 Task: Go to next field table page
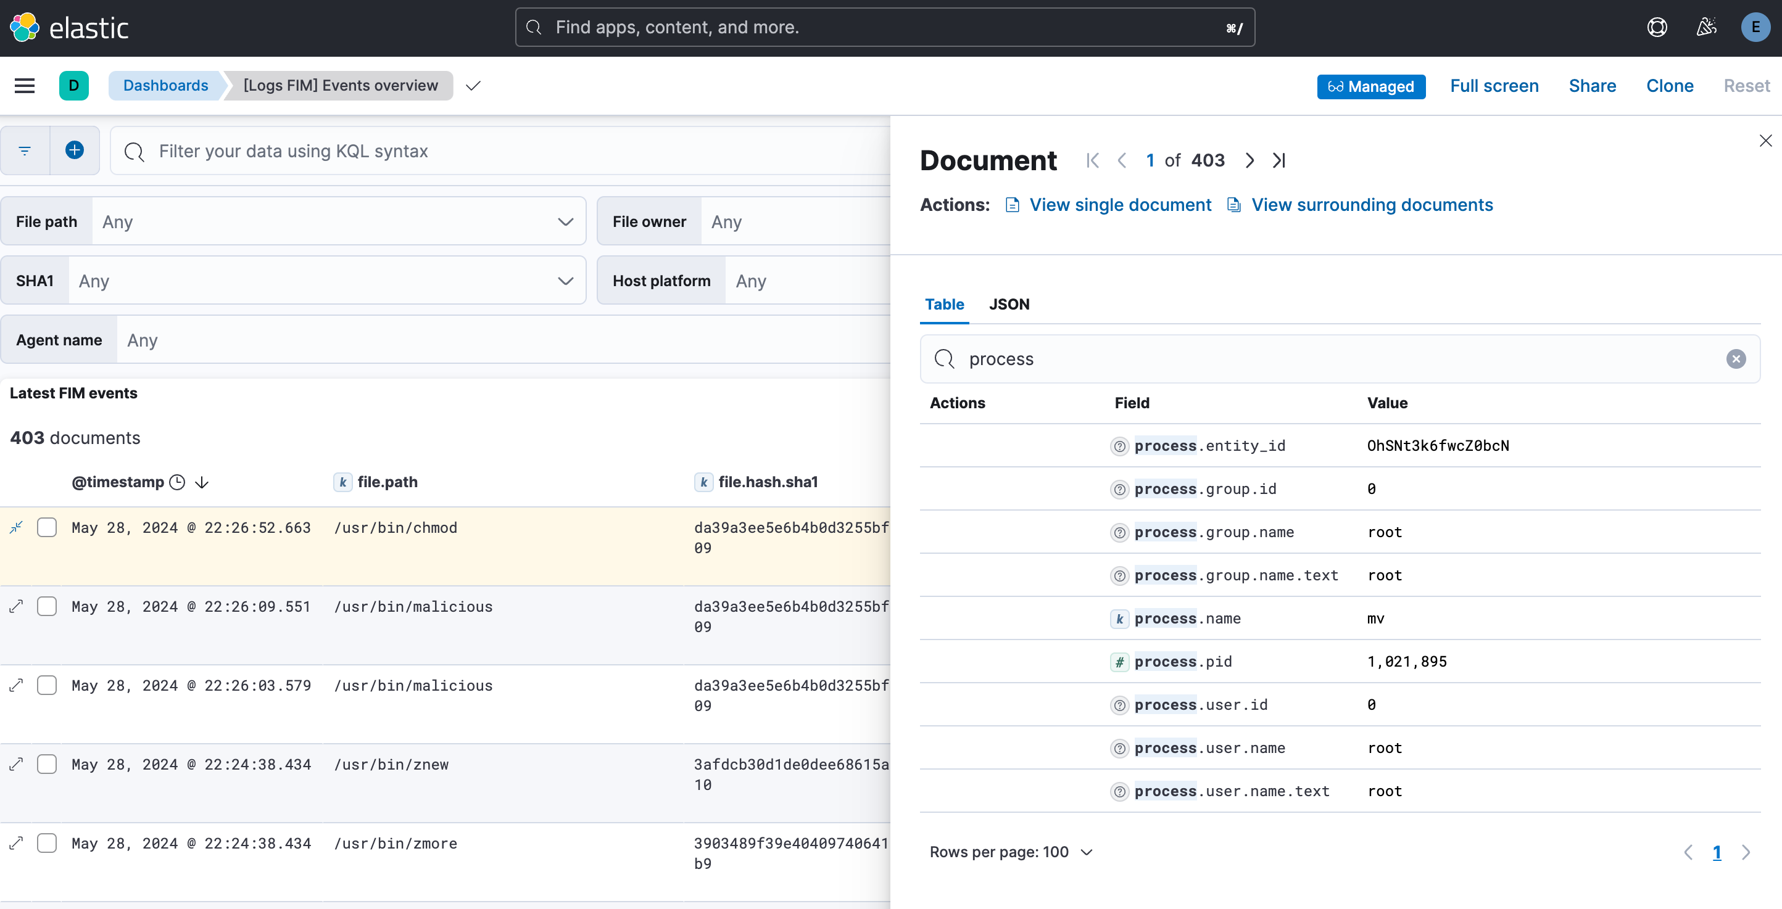pos(1746,852)
